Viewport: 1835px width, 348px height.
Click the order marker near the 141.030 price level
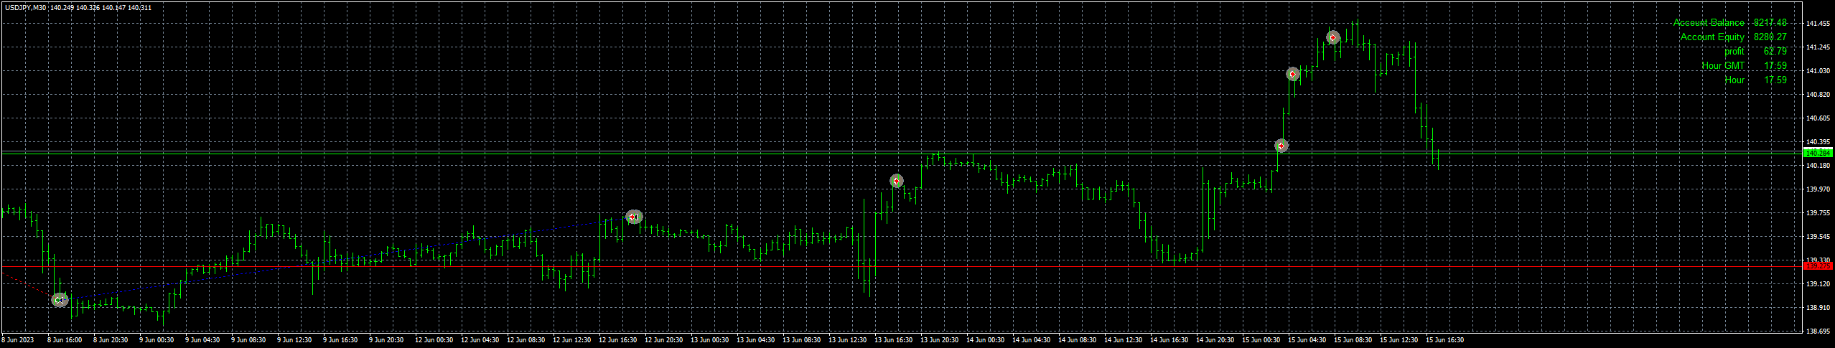(1293, 74)
